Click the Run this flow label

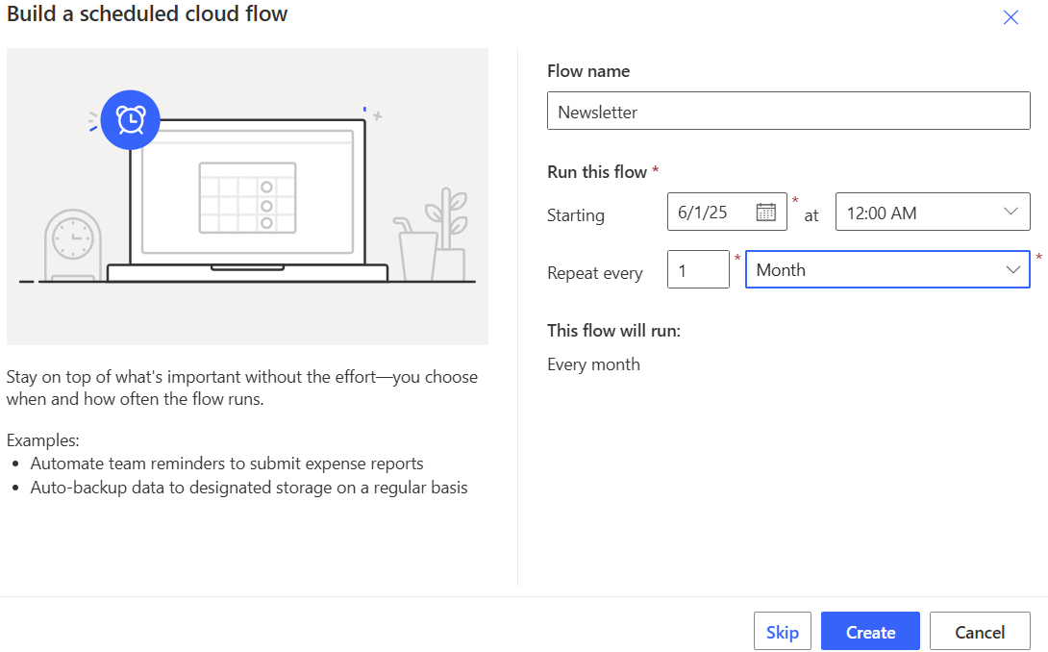pos(596,171)
